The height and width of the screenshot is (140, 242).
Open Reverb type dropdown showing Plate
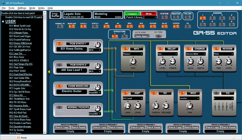click(224, 54)
